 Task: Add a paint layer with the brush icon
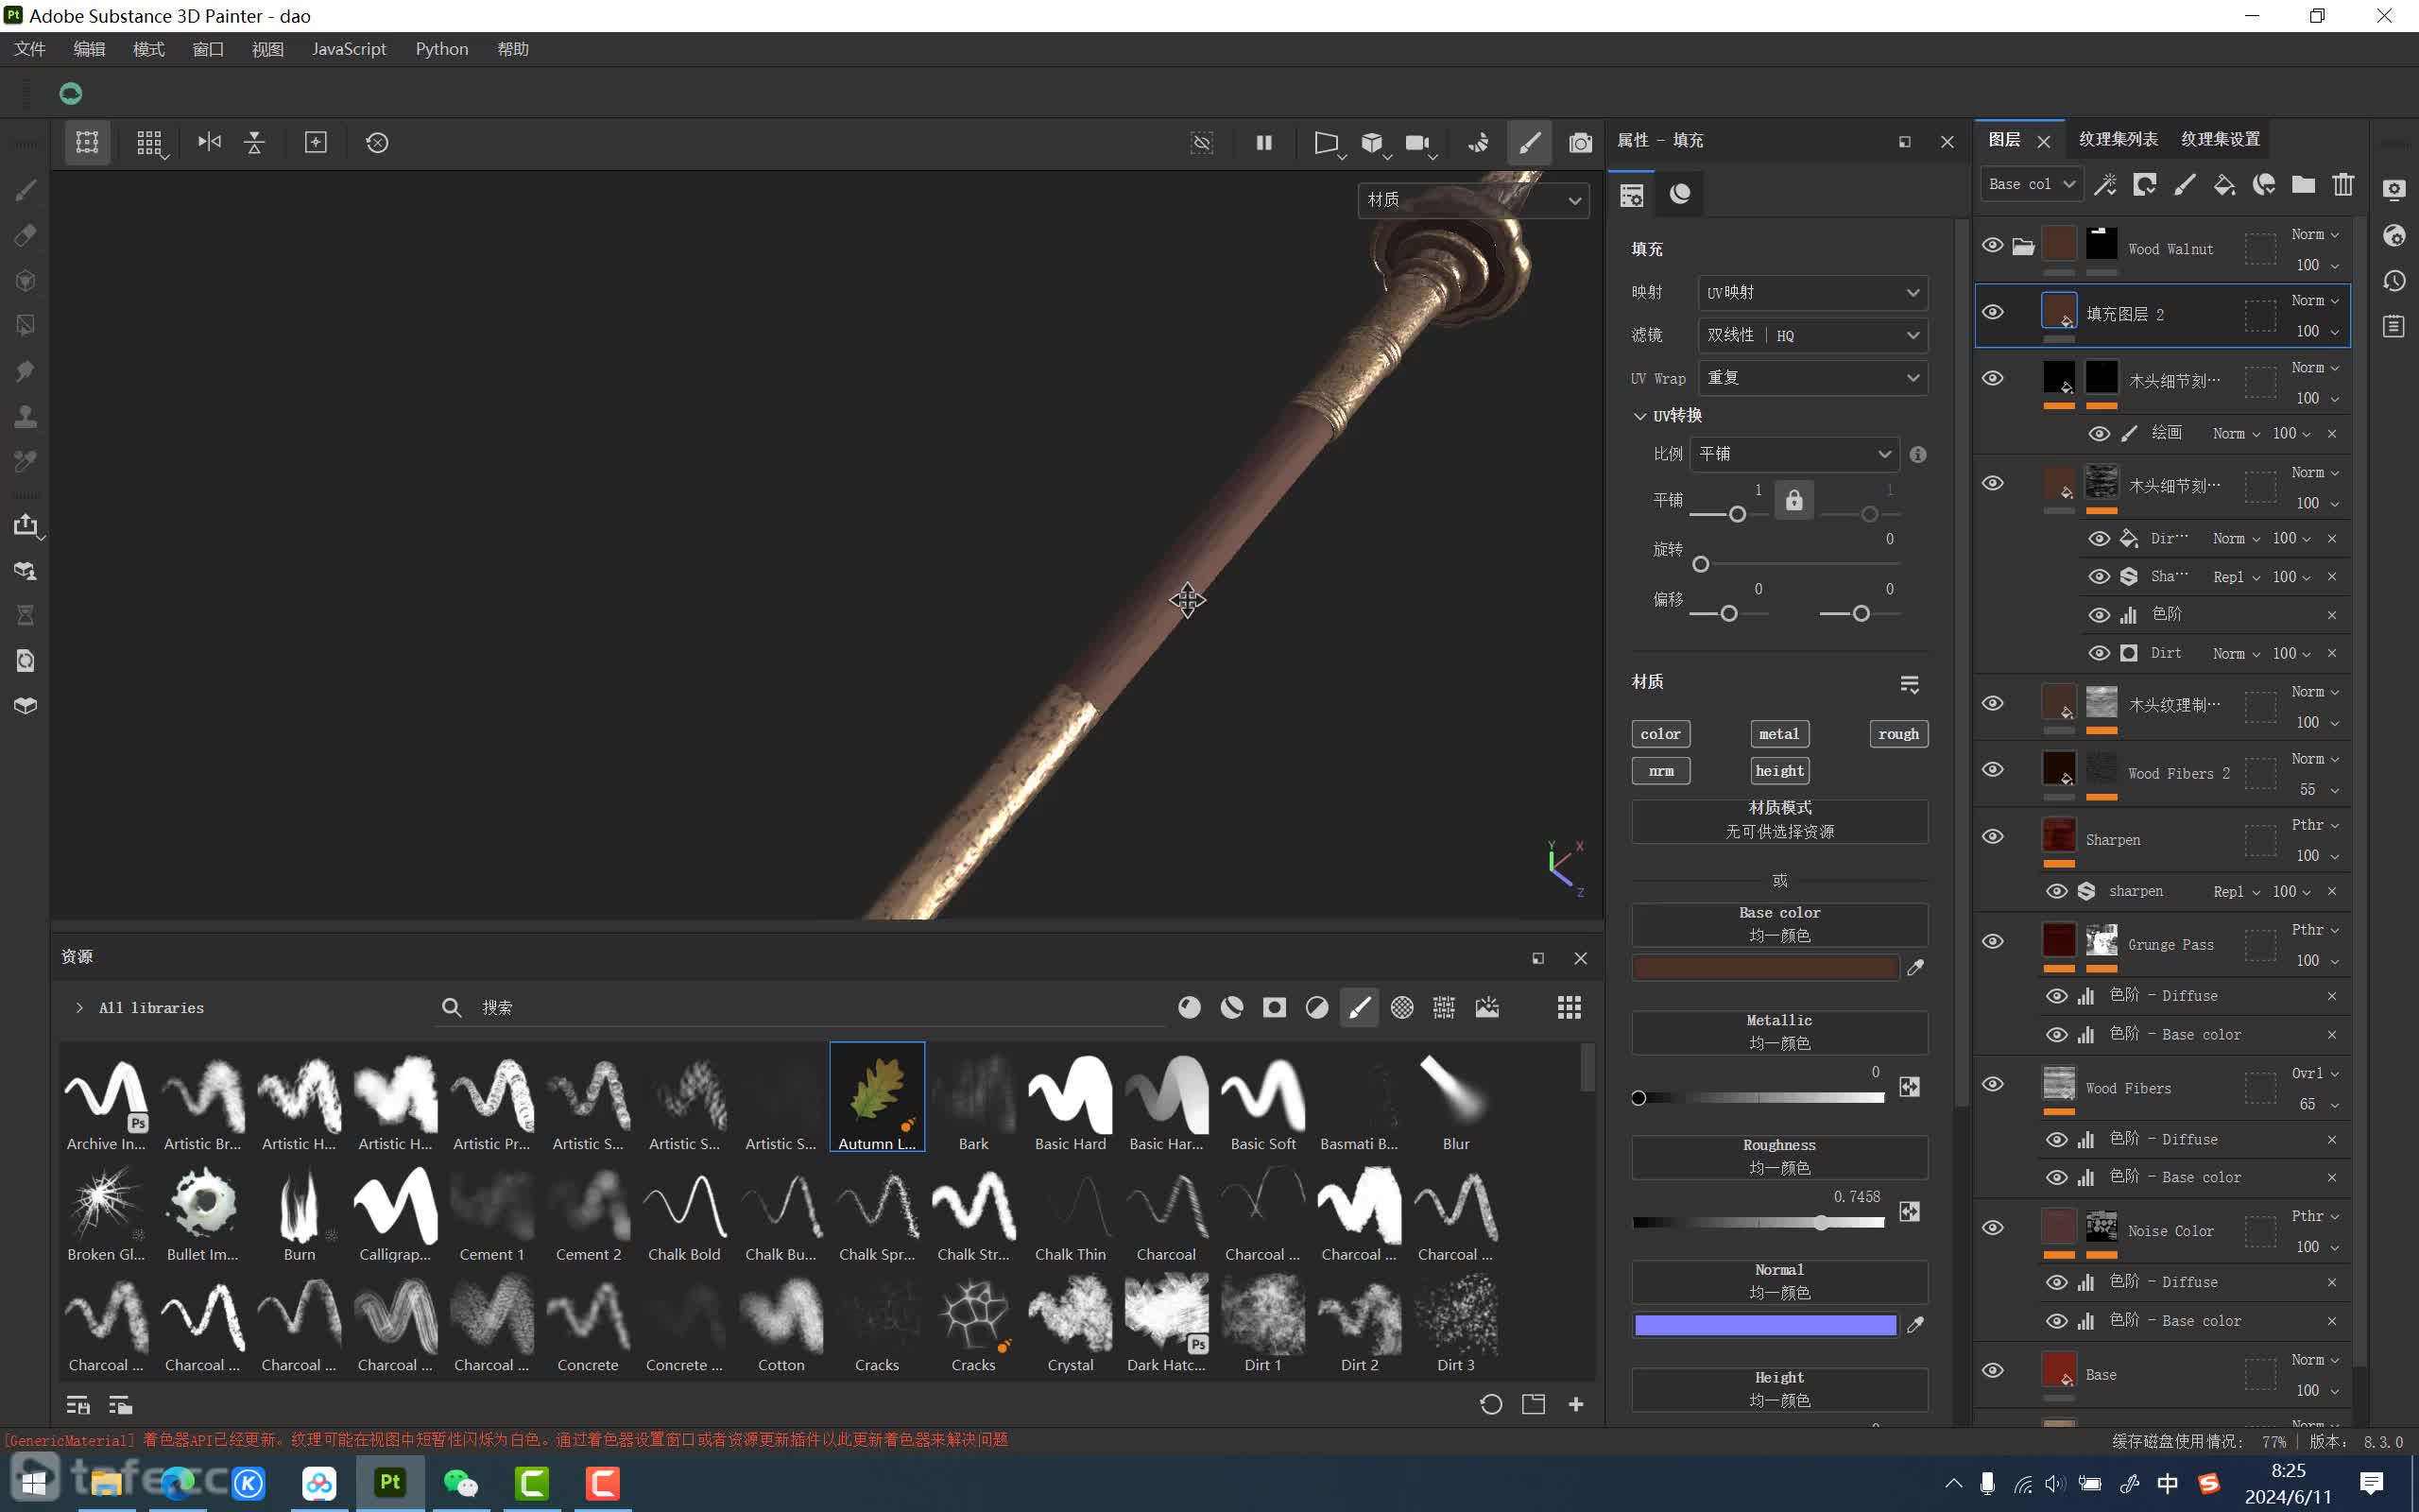pos(2184,184)
